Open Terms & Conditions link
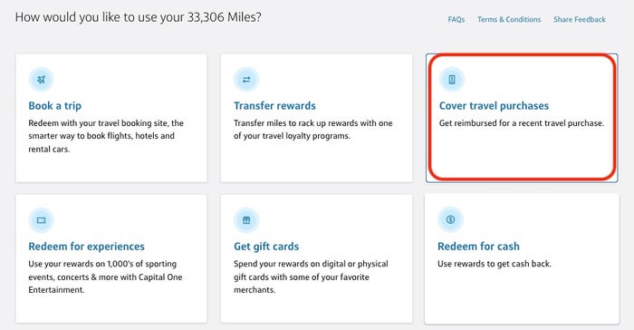 pyautogui.click(x=509, y=19)
